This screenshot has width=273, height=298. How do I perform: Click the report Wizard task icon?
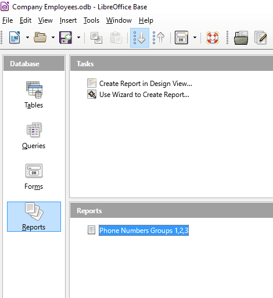(x=92, y=95)
